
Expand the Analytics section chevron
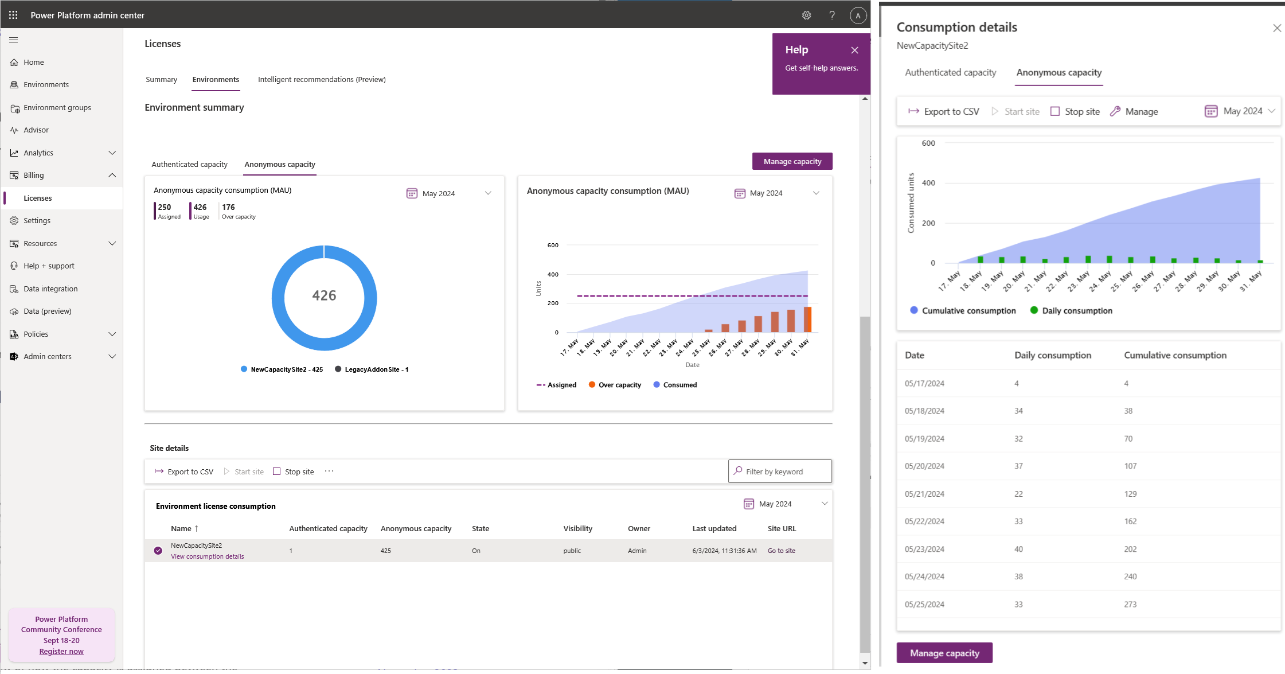point(112,153)
